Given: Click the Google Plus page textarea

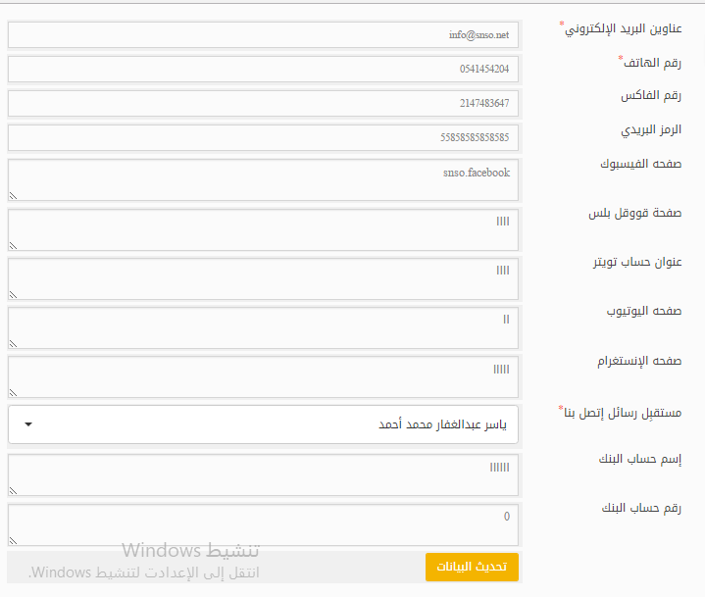Looking at the screenshot, I should 263,229.
